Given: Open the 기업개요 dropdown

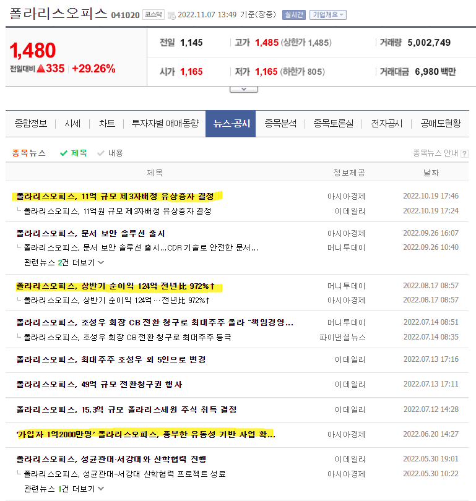Looking at the screenshot, I should [x=327, y=15].
